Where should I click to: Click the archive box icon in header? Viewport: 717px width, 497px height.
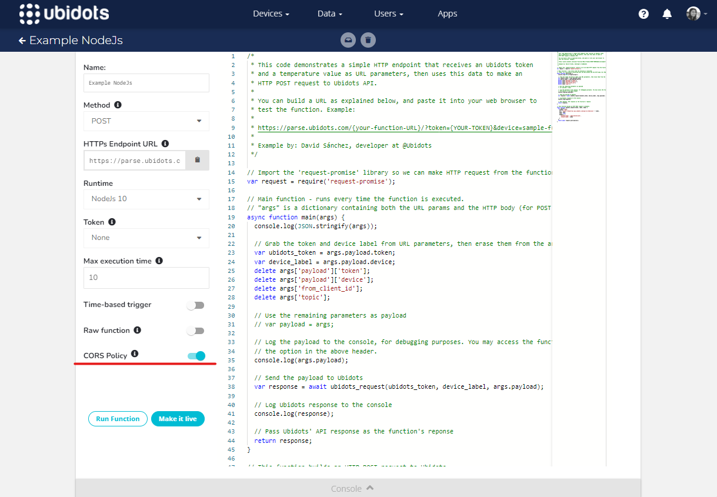348,40
